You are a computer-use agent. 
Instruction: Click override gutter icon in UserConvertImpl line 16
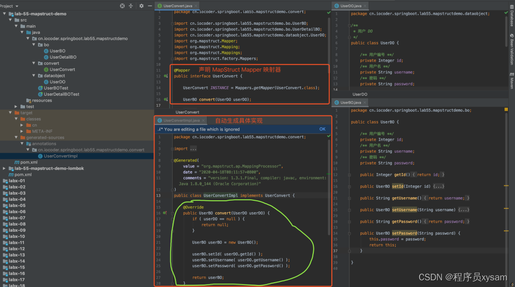click(165, 213)
